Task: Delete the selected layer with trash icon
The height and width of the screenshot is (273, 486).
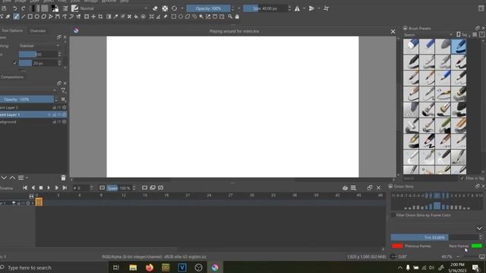Action: pyautogui.click(x=63, y=177)
